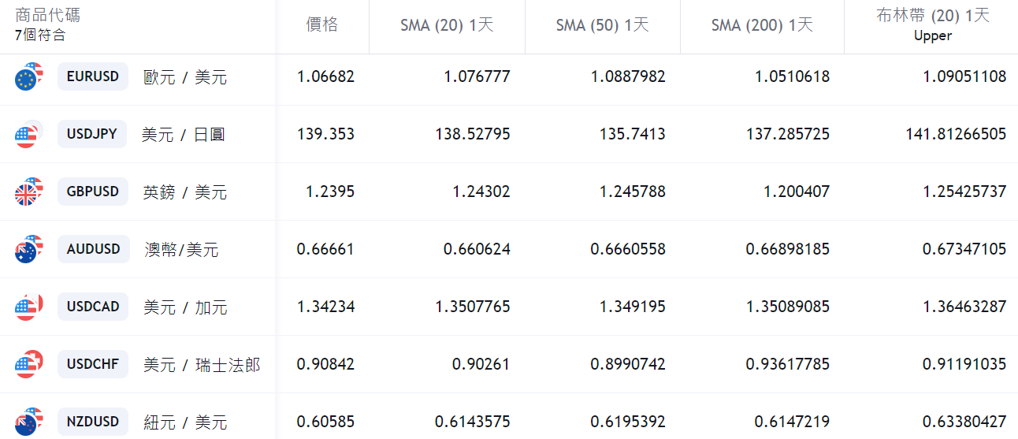Click the GBPUSD flag icon
Screen dimensions: 1018x439
point(28,192)
